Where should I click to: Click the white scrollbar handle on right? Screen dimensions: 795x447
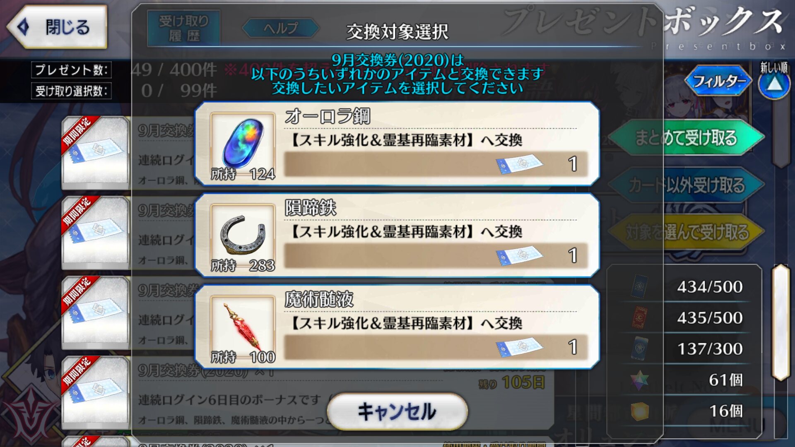coord(781,322)
